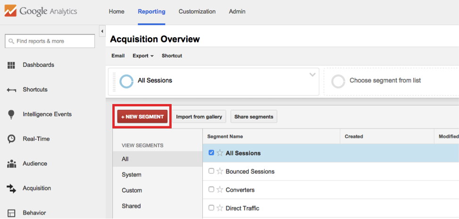Click the Intelligence Events sidebar label
This screenshot has width=459, height=219.
[47, 114]
